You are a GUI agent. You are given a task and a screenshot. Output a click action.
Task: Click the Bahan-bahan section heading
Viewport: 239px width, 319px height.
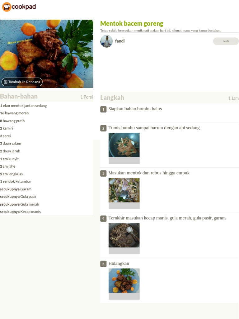pyautogui.click(x=19, y=96)
